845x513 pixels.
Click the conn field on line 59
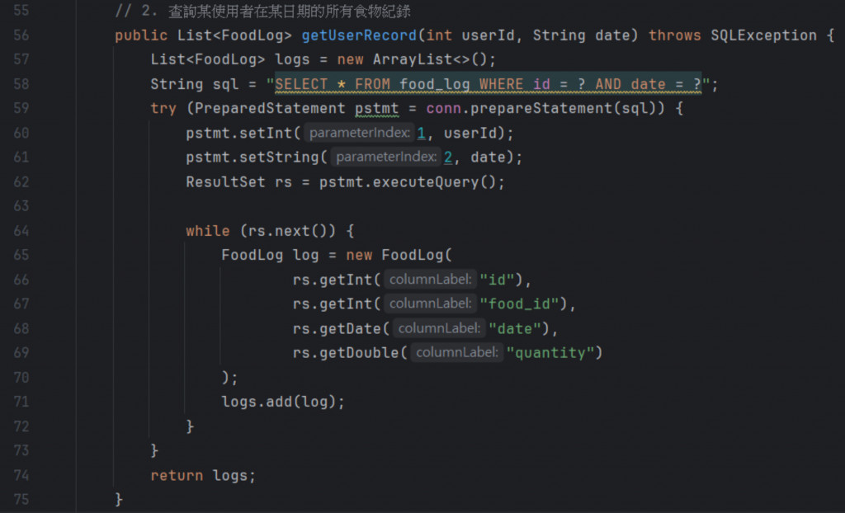pos(443,109)
